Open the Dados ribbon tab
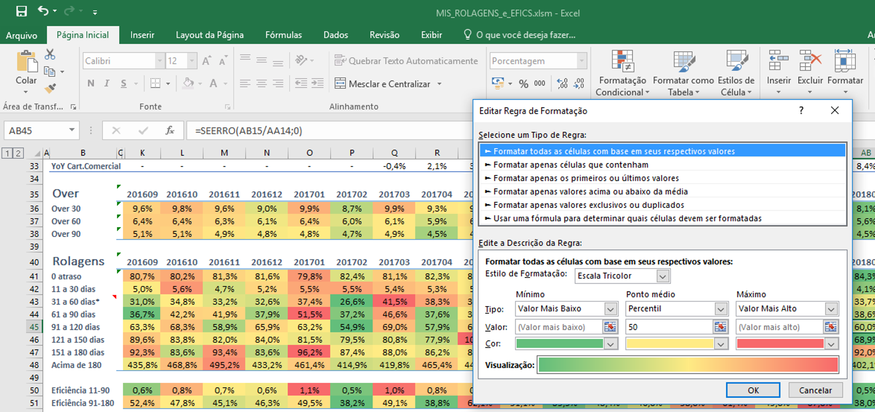875x412 pixels. 335,35
